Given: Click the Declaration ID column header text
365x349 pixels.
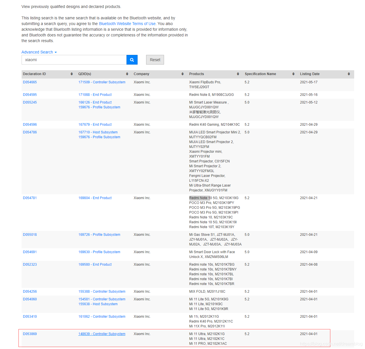Looking at the screenshot, I should [x=34, y=74].
